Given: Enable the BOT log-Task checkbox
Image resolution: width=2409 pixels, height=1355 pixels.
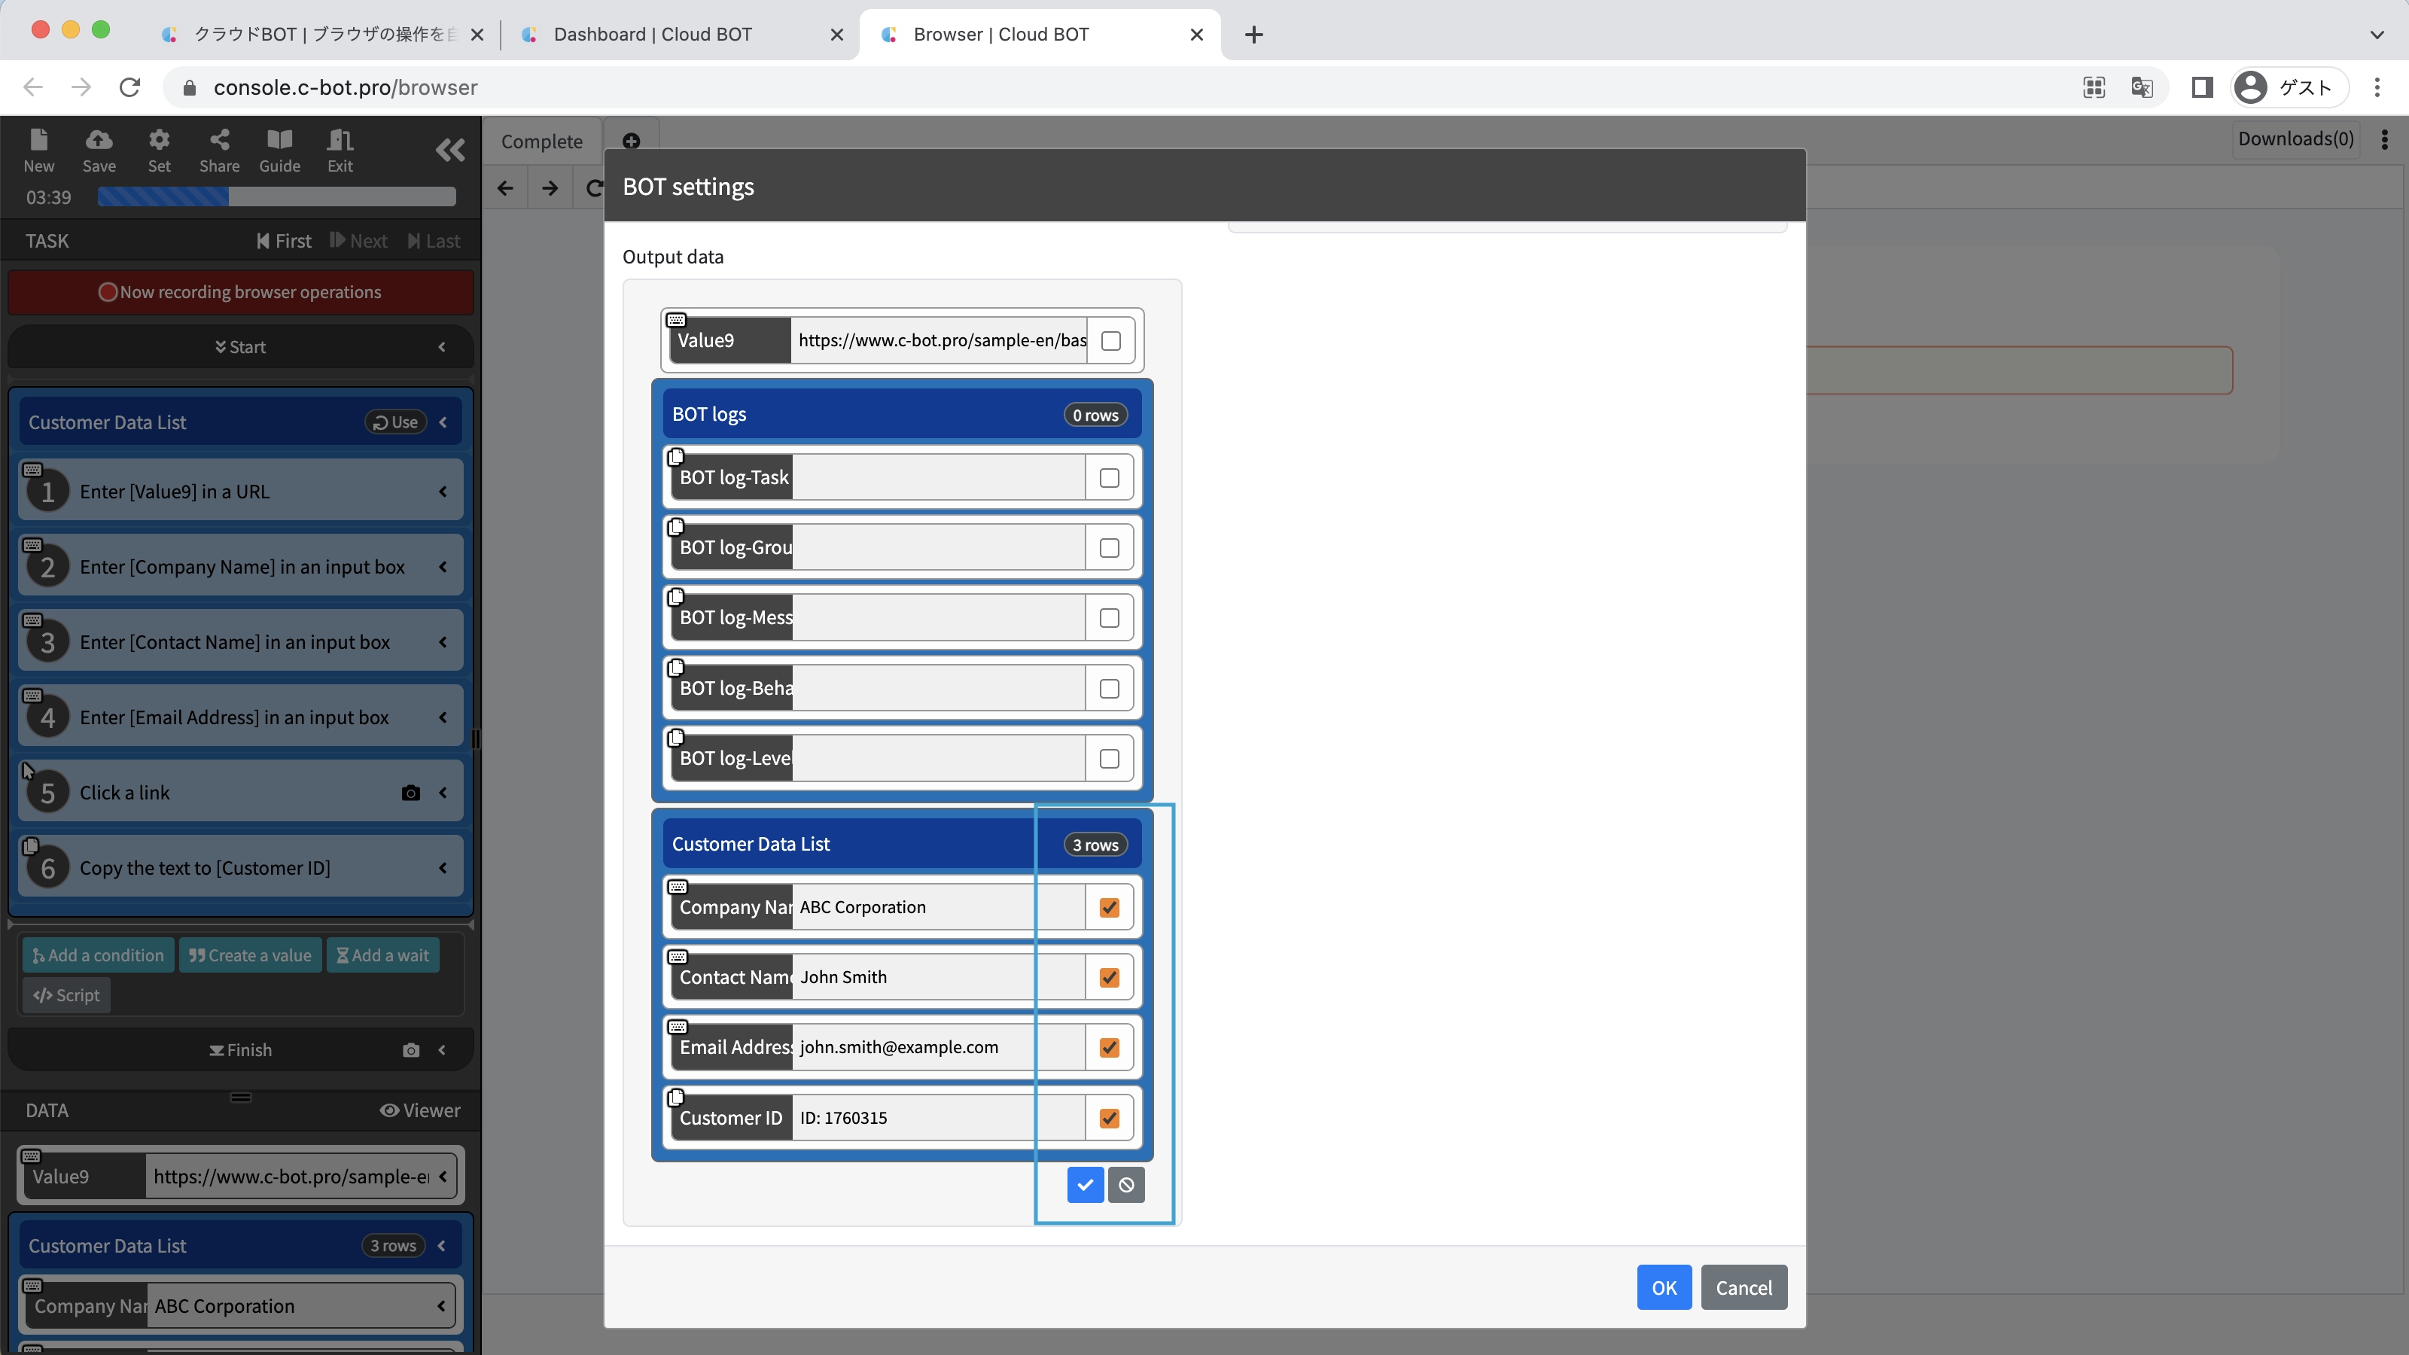Looking at the screenshot, I should click(1109, 478).
